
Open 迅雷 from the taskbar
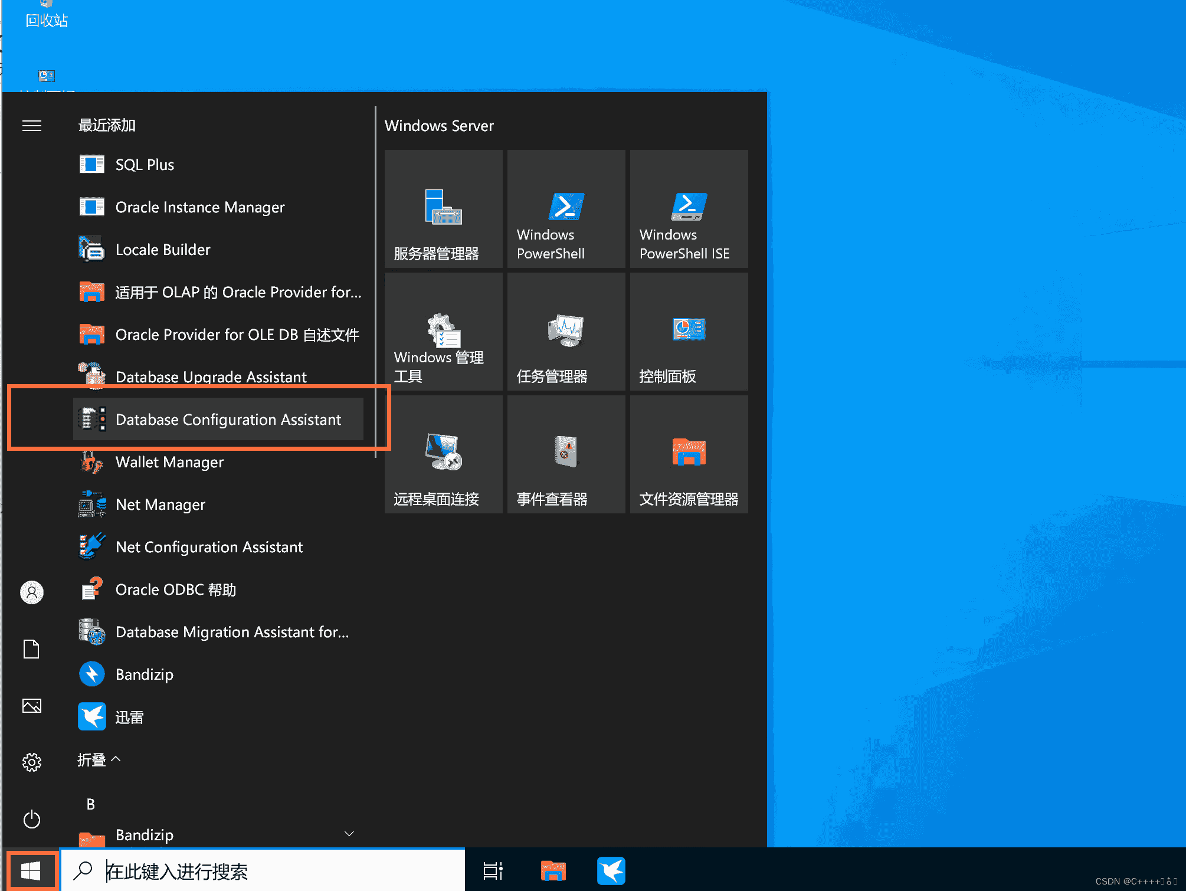click(x=611, y=870)
